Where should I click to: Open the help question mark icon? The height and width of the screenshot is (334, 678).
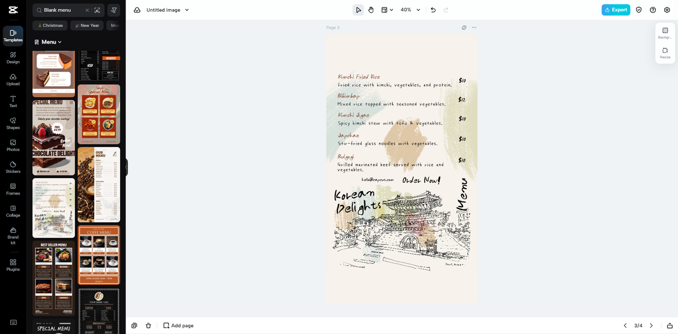click(653, 10)
